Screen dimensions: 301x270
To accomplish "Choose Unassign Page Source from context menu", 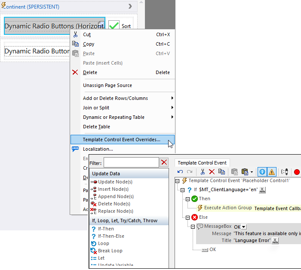I will pos(107,85).
